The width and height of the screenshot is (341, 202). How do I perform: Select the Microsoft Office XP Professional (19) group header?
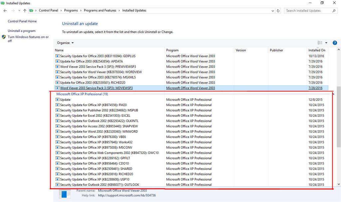coord(82,94)
